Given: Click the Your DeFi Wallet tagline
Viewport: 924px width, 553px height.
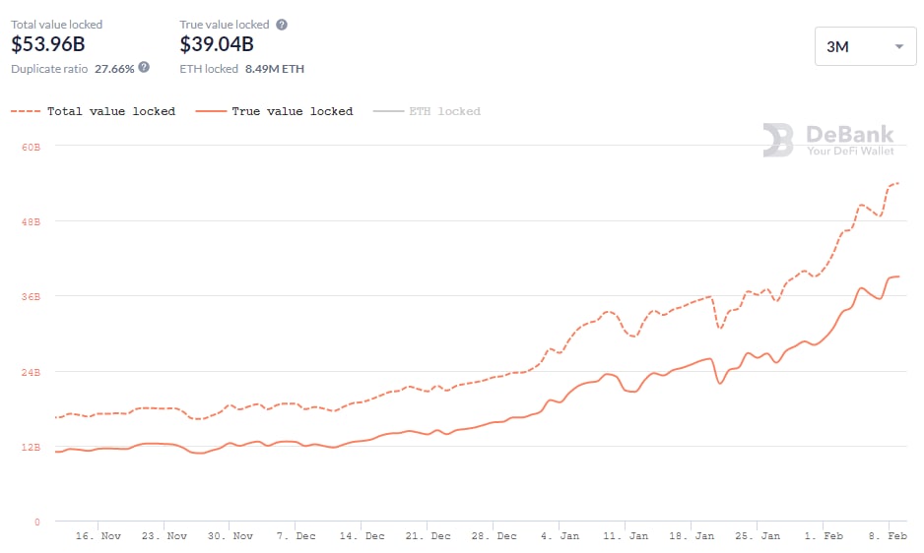Looking at the screenshot, I should pyautogui.click(x=849, y=151).
